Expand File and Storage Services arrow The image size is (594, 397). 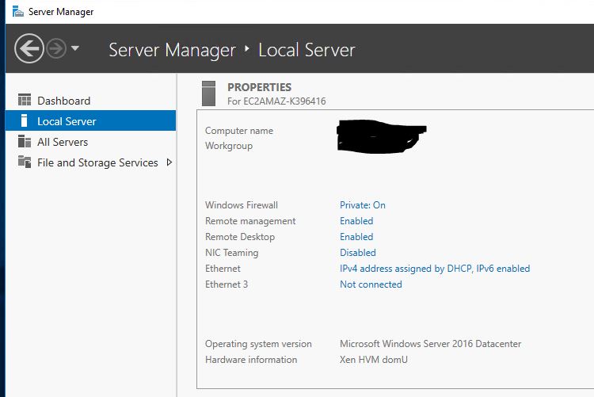coord(169,162)
